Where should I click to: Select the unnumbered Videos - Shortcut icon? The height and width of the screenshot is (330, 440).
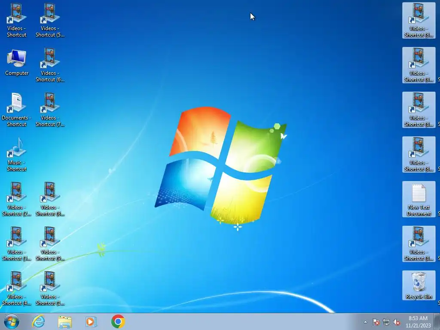click(17, 20)
